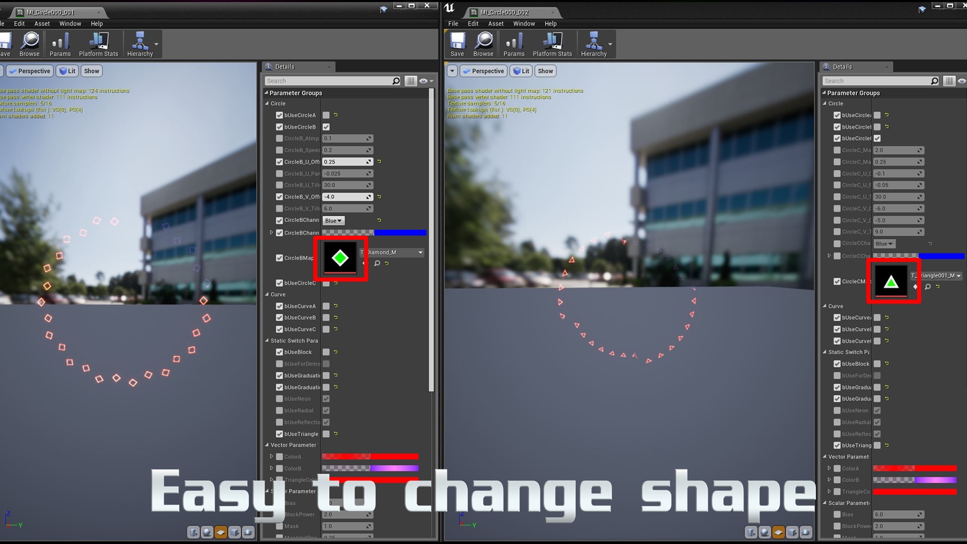967x544 pixels.
Task: Open the Window menu
Action: coord(71,24)
